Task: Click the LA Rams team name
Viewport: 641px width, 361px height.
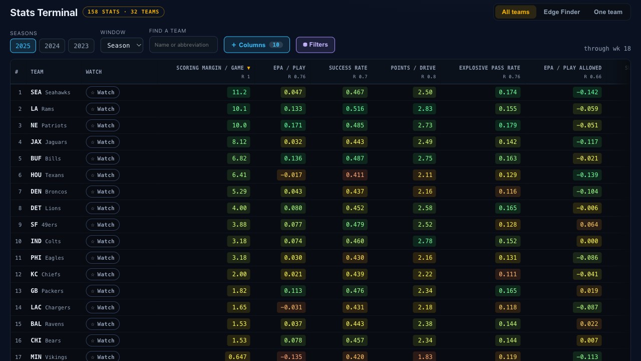Action: (43, 109)
